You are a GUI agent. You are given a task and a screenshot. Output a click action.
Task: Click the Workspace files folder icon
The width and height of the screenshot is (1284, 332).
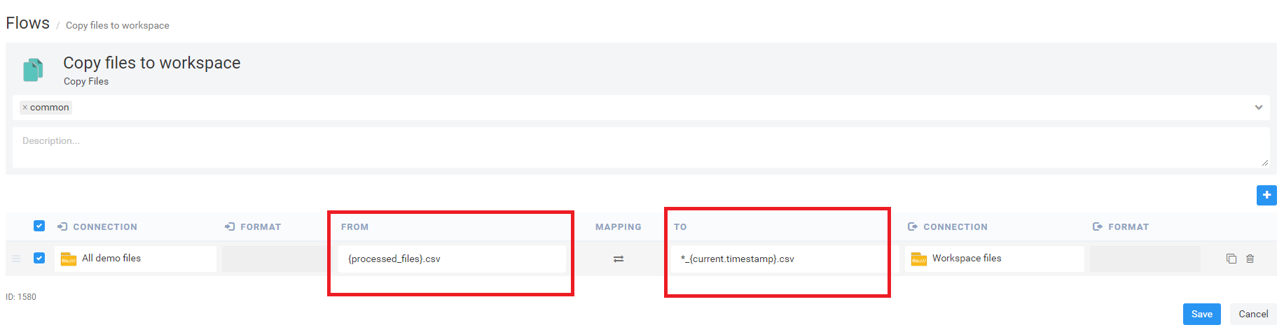pyautogui.click(x=919, y=259)
